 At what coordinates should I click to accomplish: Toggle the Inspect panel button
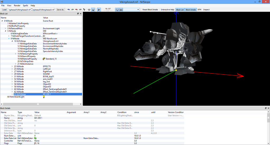(206, 10)
